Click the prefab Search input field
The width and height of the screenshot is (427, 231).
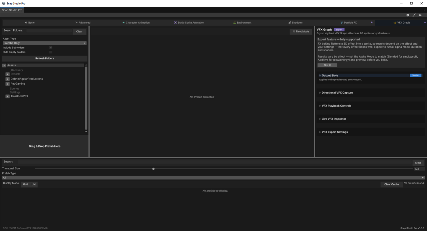tap(214, 162)
